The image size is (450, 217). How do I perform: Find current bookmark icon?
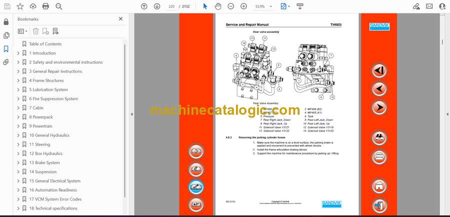point(55,31)
